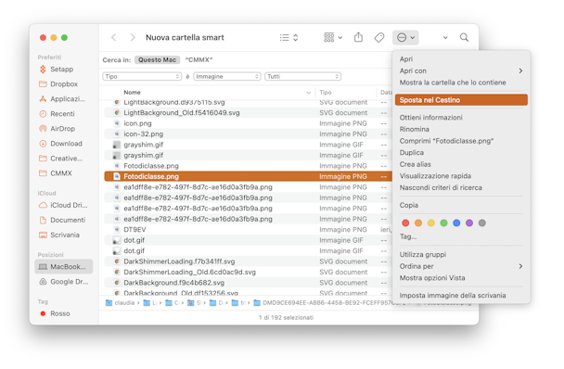Choose Duplica in the menu
The width and height of the screenshot is (564, 369).
412,152
